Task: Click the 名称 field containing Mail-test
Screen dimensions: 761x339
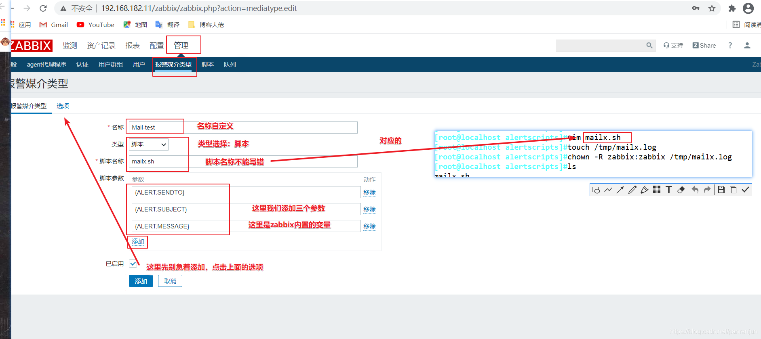Action: [x=243, y=128]
